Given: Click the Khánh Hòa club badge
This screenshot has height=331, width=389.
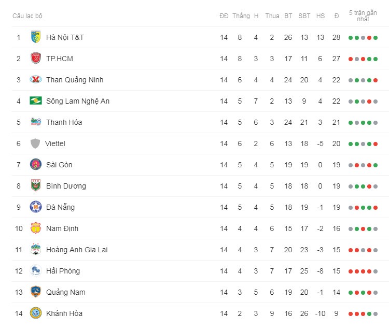Looking at the screenshot, I should 35,313.
